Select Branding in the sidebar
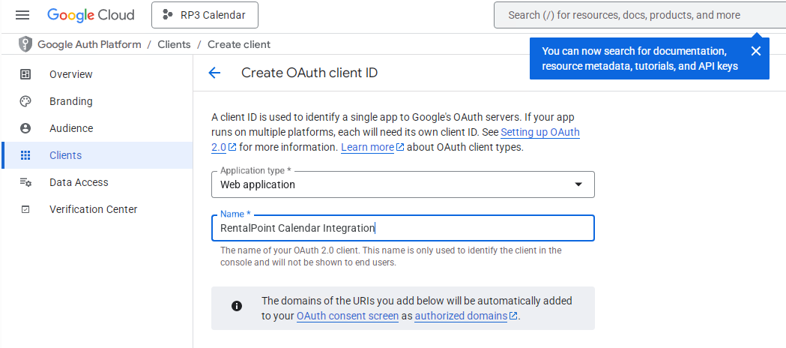This screenshot has width=786, height=348. (70, 101)
